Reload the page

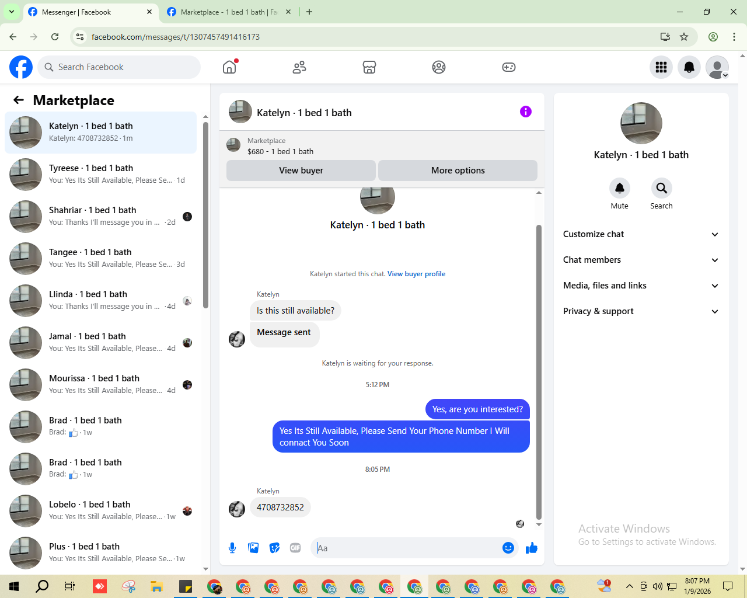[55, 37]
